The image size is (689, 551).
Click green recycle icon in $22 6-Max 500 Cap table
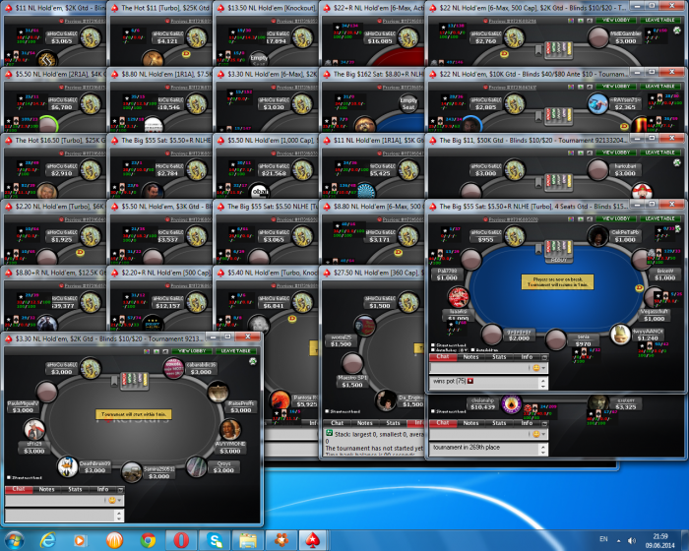(677, 31)
